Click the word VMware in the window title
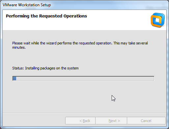Image resolution: width=169 pixels, height=129 pixels. pyautogui.click(x=10, y=5)
